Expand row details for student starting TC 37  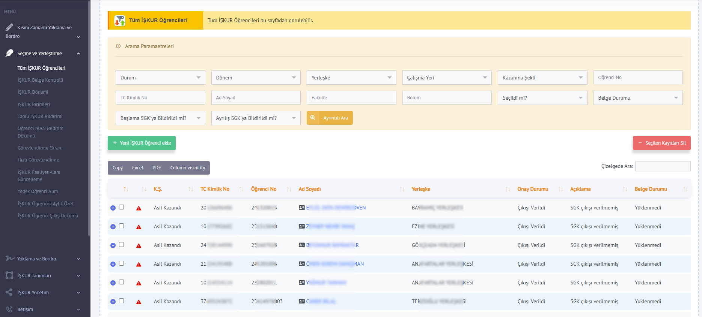pos(113,302)
